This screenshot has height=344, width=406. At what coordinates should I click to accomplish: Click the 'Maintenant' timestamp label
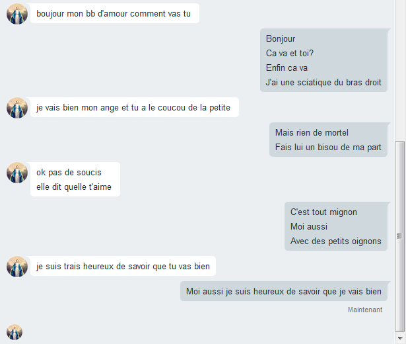pyautogui.click(x=365, y=310)
